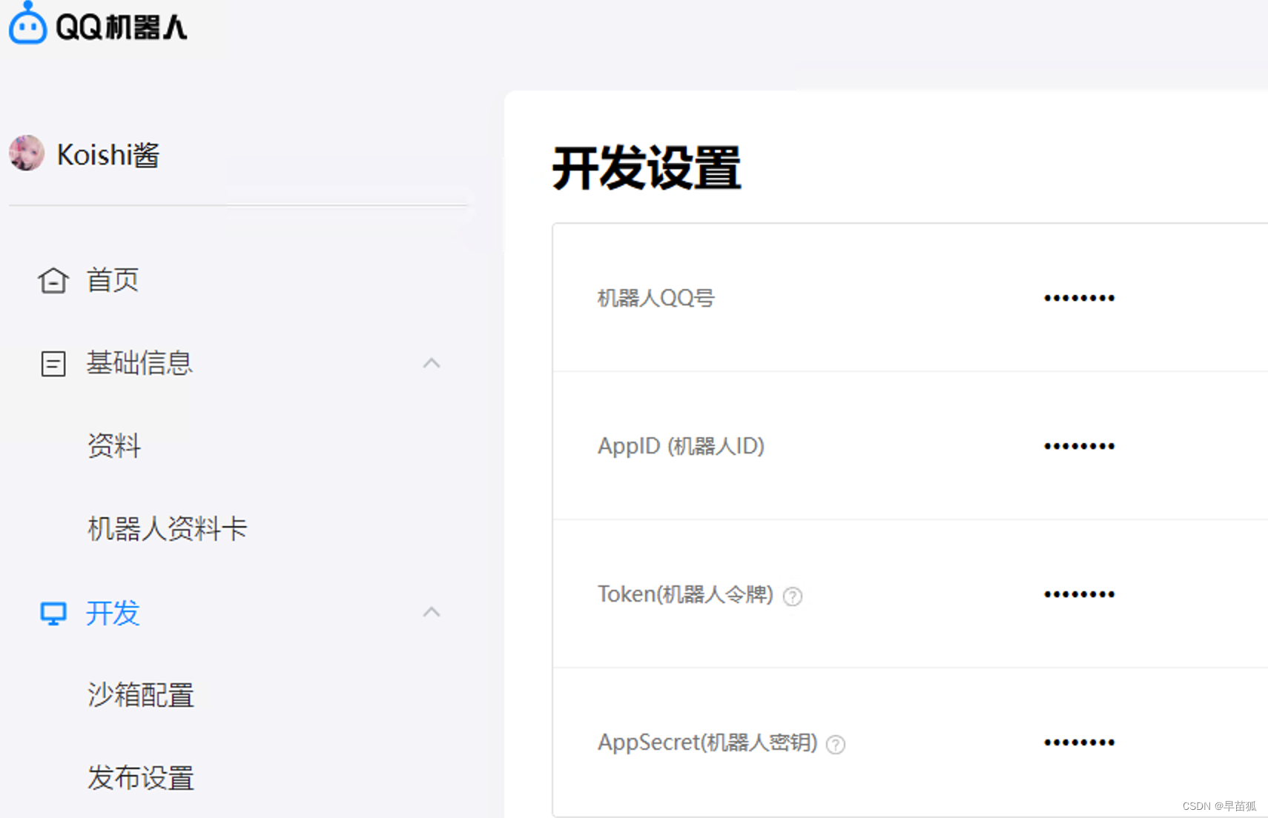Image resolution: width=1268 pixels, height=818 pixels.
Task: Click the masked Token value
Action: pos(1079,593)
